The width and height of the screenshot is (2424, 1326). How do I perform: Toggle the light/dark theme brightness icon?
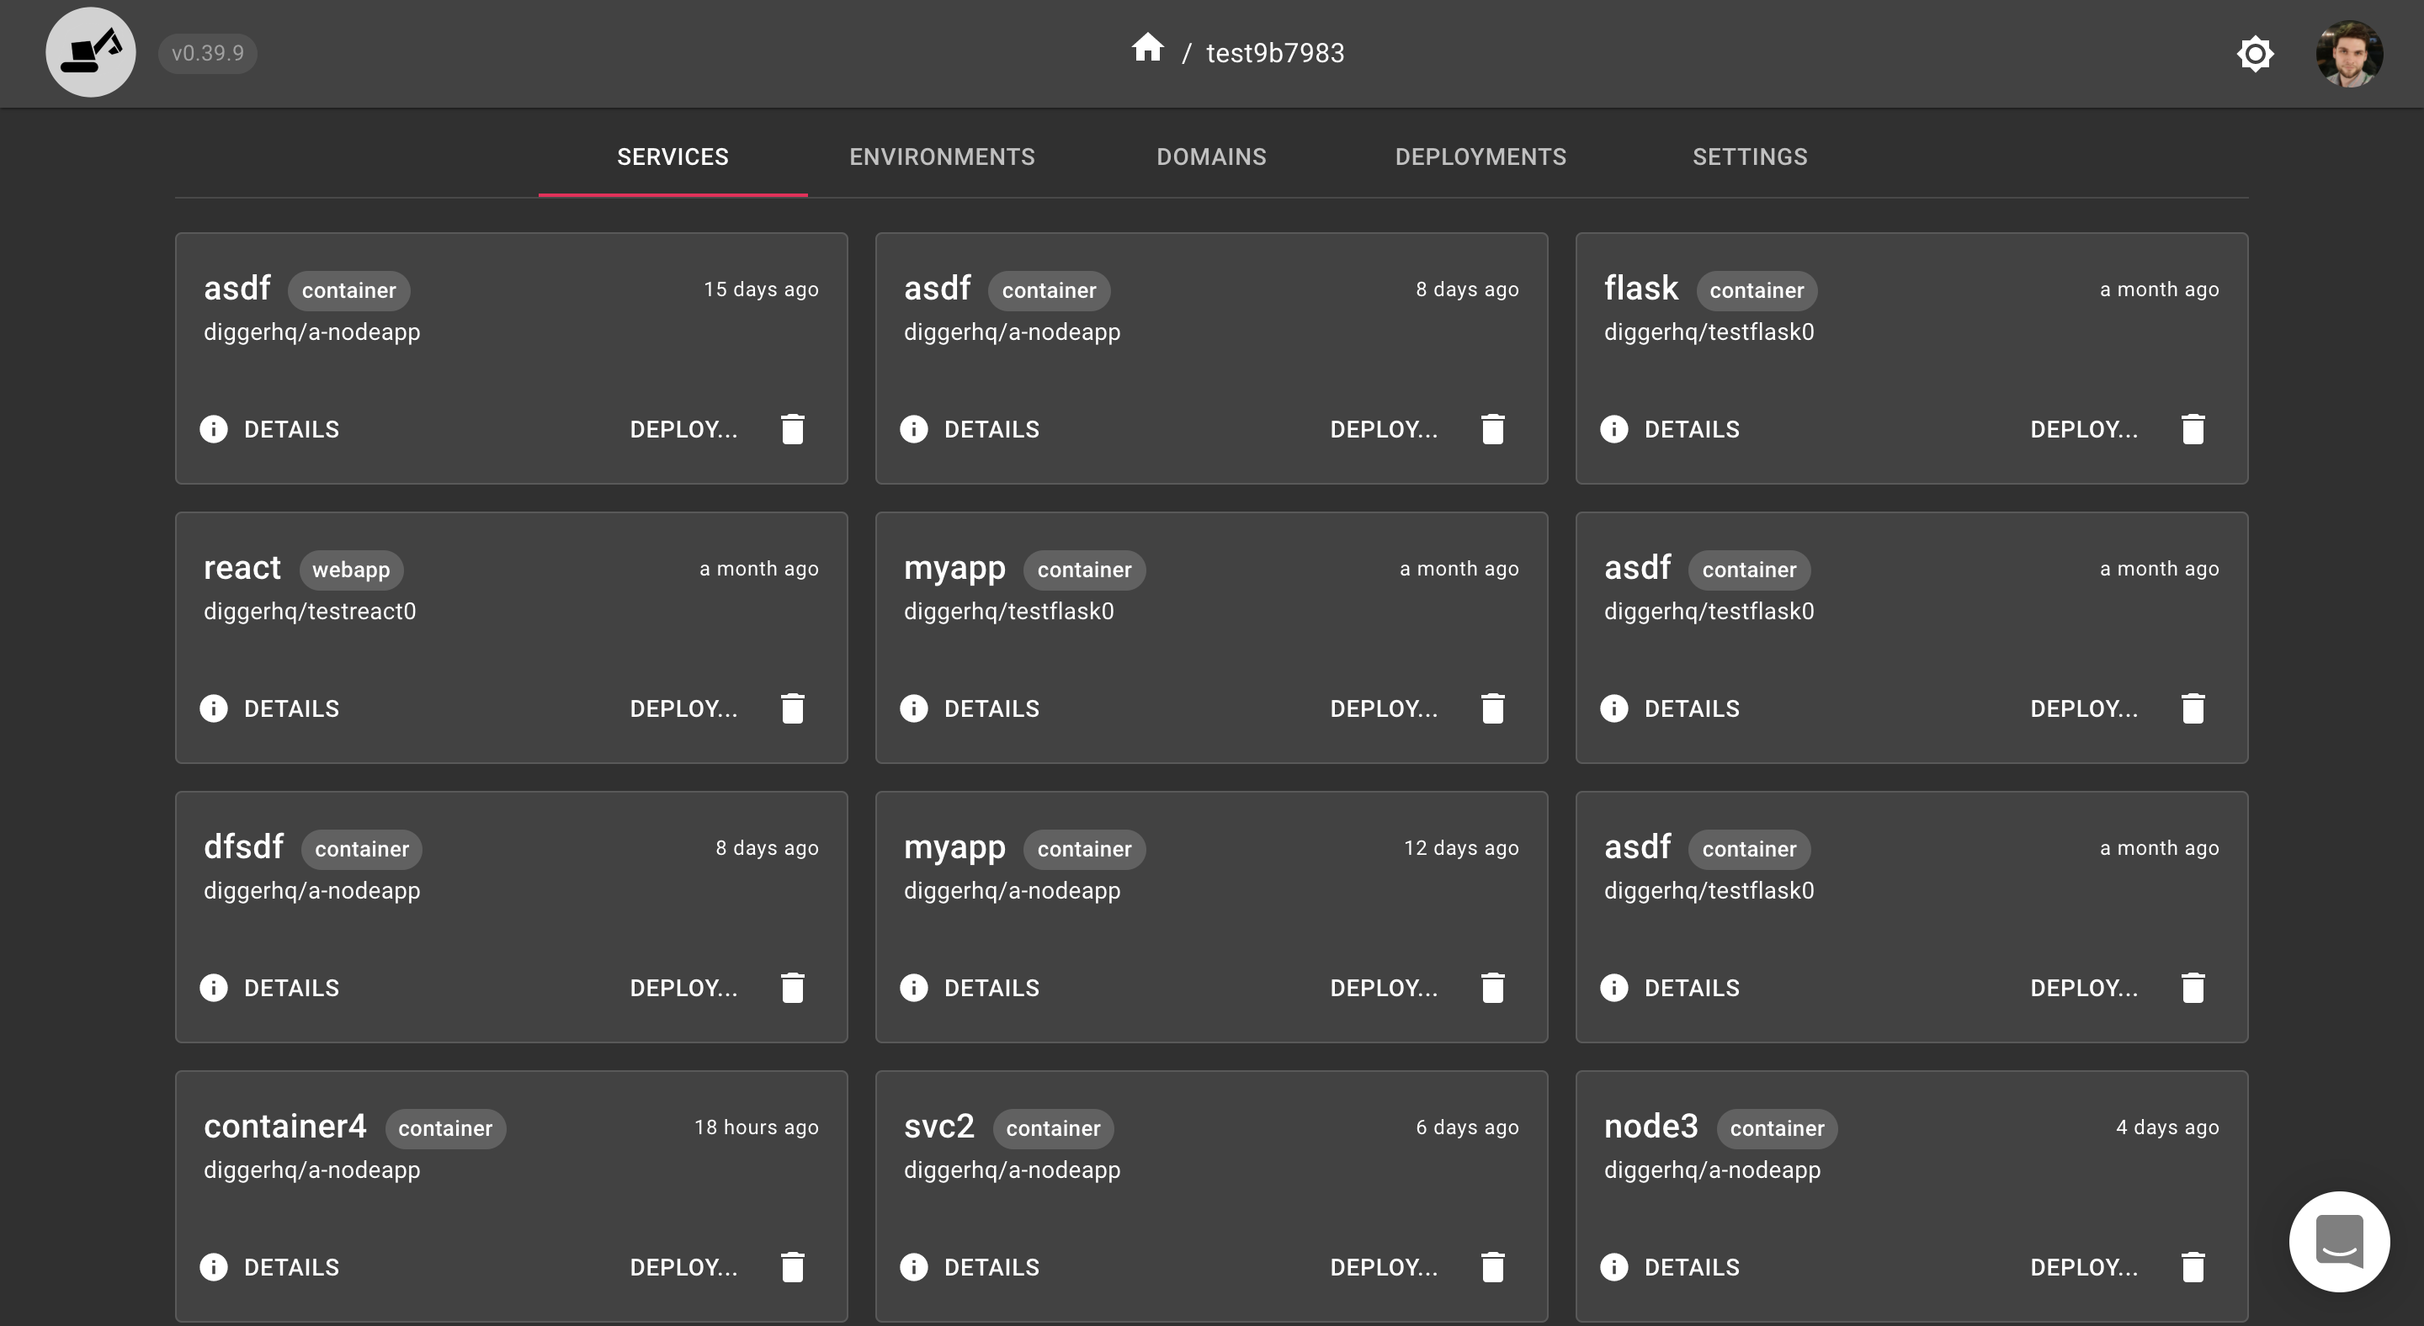pyautogui.click(x=2255, y=54)
